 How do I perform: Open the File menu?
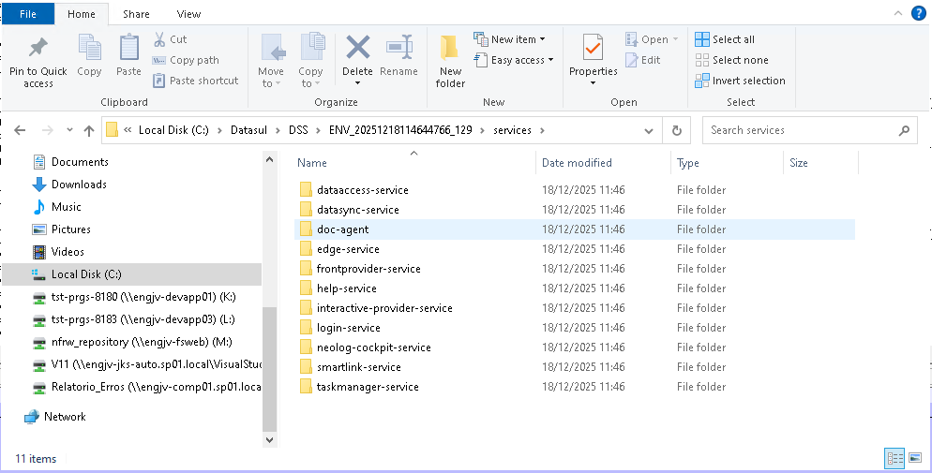pyautogui.click(x=28, y=14)
